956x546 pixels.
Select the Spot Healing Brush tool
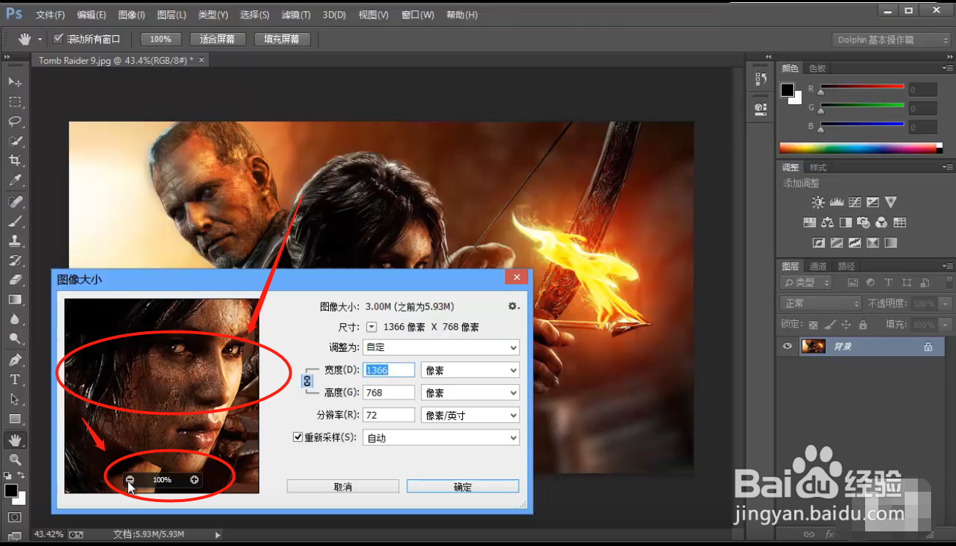(x=15, y=202)
